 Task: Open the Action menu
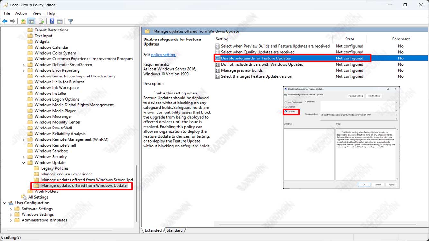tap(21, 13)
